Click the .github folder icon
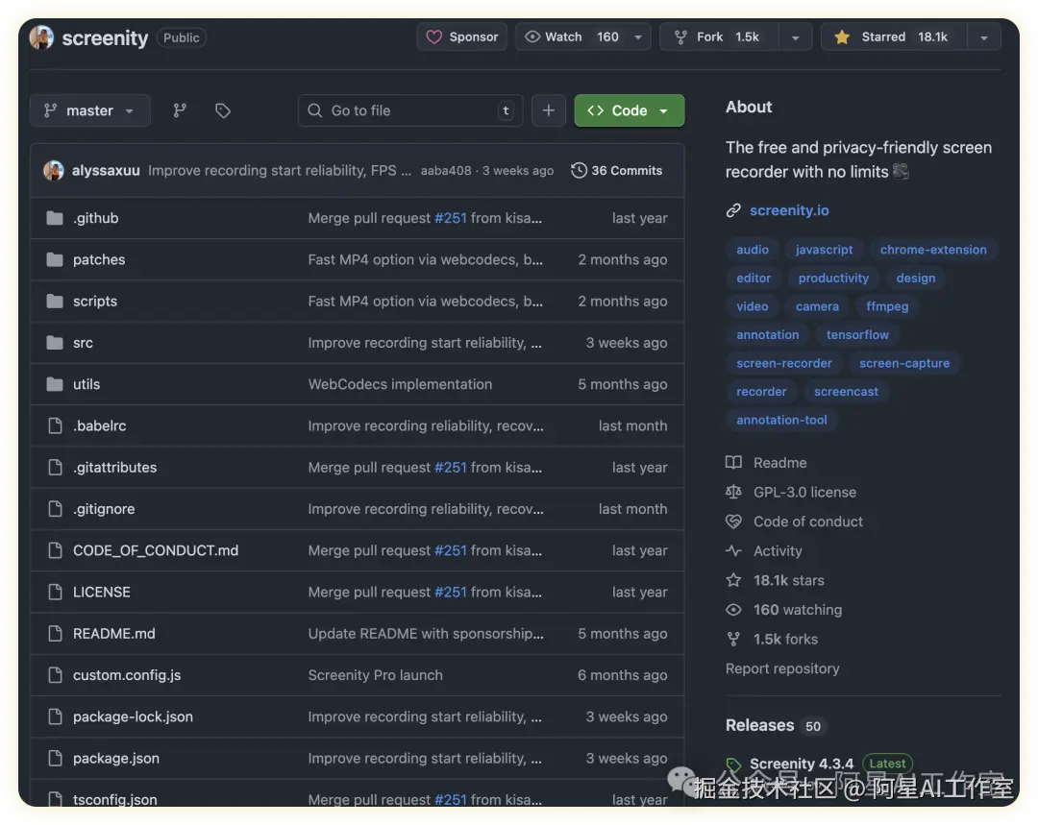The width and height of the screenshot is (1038, 825). coord(55,218)
